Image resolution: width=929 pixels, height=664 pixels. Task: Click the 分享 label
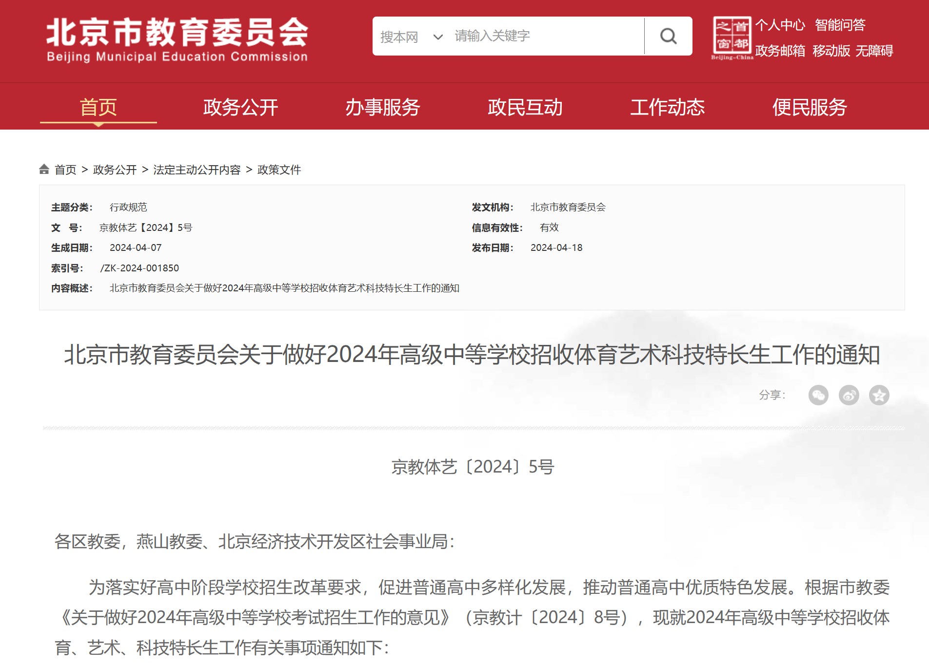pyautogui.click(x=772, y=395)
